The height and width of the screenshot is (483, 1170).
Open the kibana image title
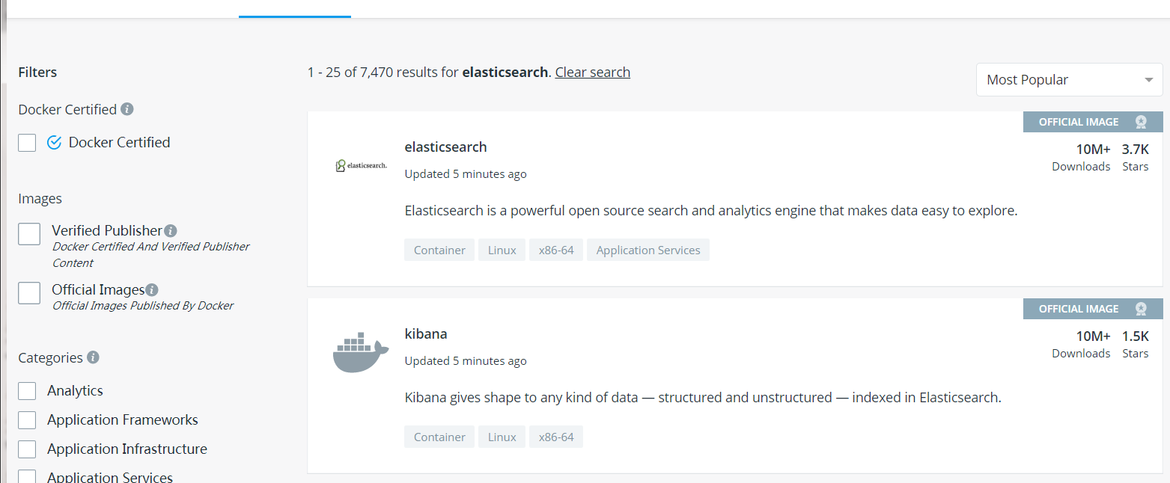(x=426, y=333)
